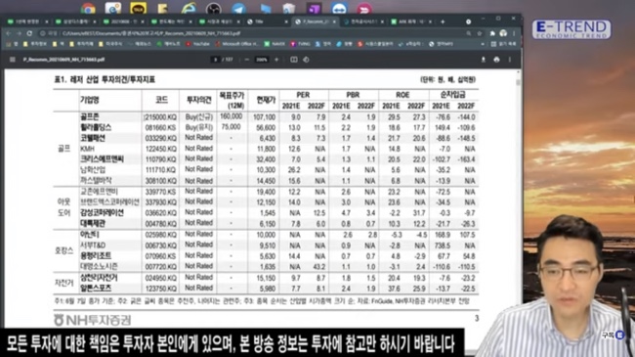Switch to the ARK tab
The width and height of the screenshot is (635, 357).
coord(410,22)
